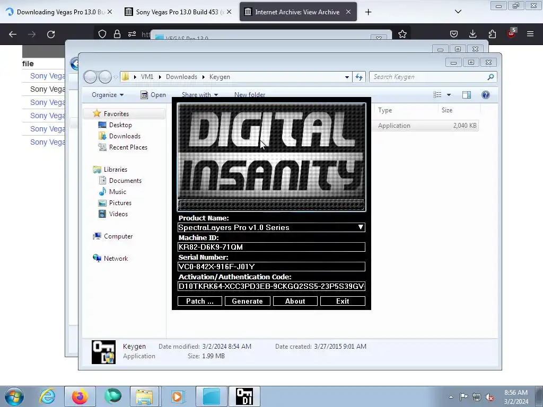Click Open in Explorer toolbar
Viewport: 543px width, 407px height.
(153, 95)
